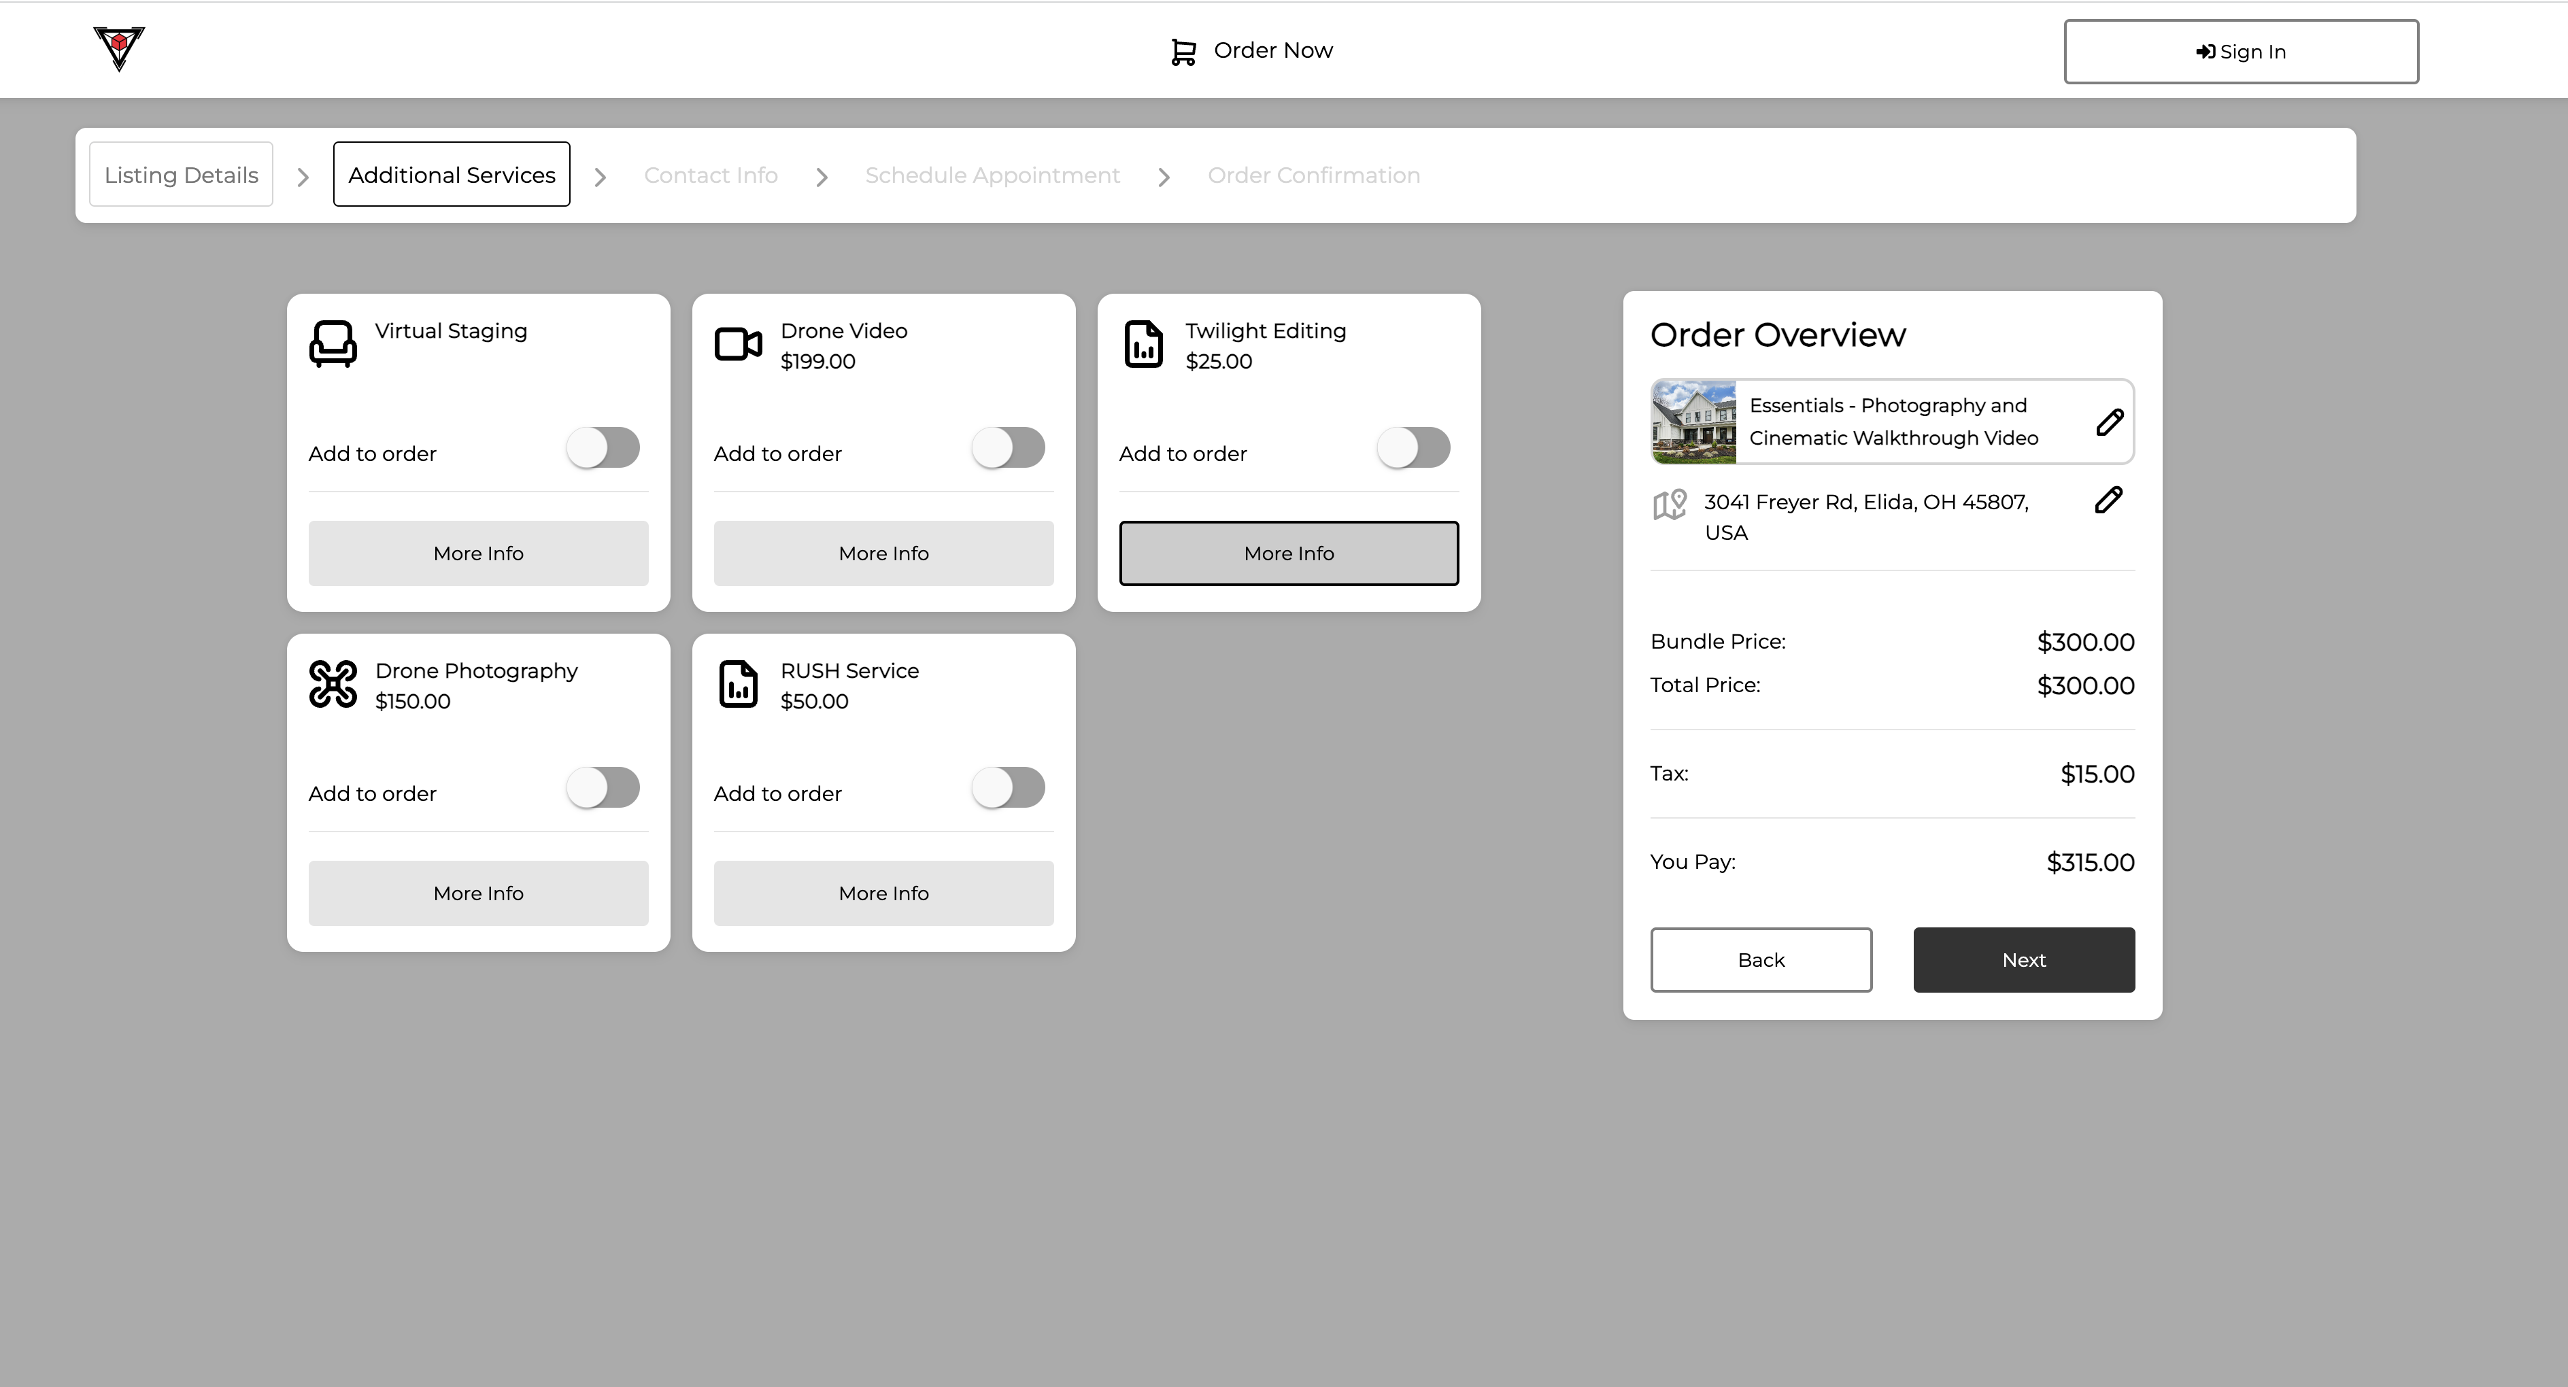Open the Schedule Appointment step

(993, 175)
